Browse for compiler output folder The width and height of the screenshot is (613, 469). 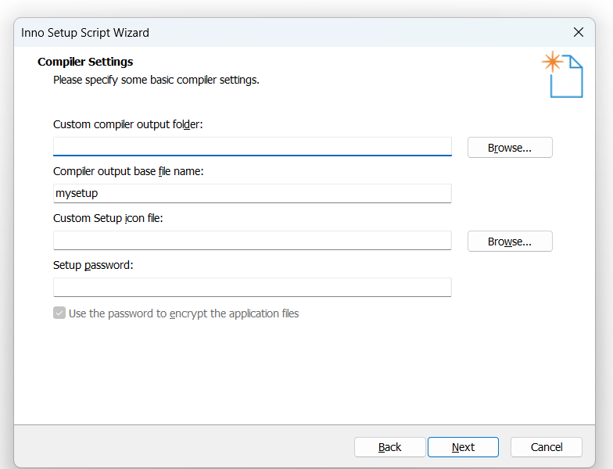(510, 148)
